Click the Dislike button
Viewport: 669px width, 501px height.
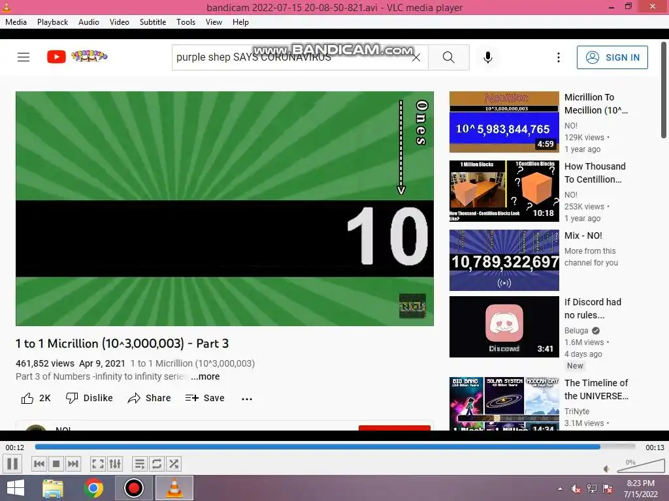(x=89, y=398)
